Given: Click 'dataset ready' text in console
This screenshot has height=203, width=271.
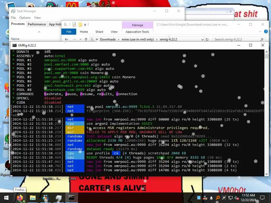Looking at the screenshot, I should [100, 149].
